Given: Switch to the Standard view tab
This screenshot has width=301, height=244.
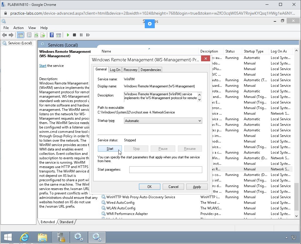Looking at the screenshot, I should click(x=66, y=222).
